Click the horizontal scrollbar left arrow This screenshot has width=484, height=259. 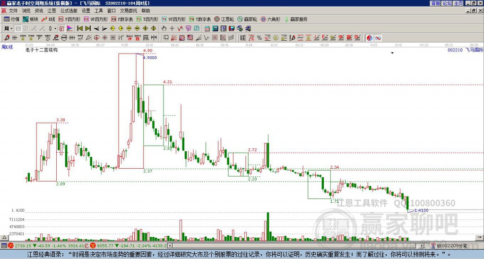click(x=170, y=246)
